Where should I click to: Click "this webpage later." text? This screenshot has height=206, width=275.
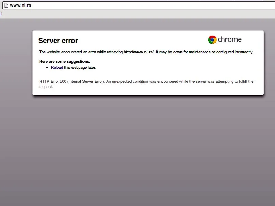pyautogui.click(x=80, y=68)
